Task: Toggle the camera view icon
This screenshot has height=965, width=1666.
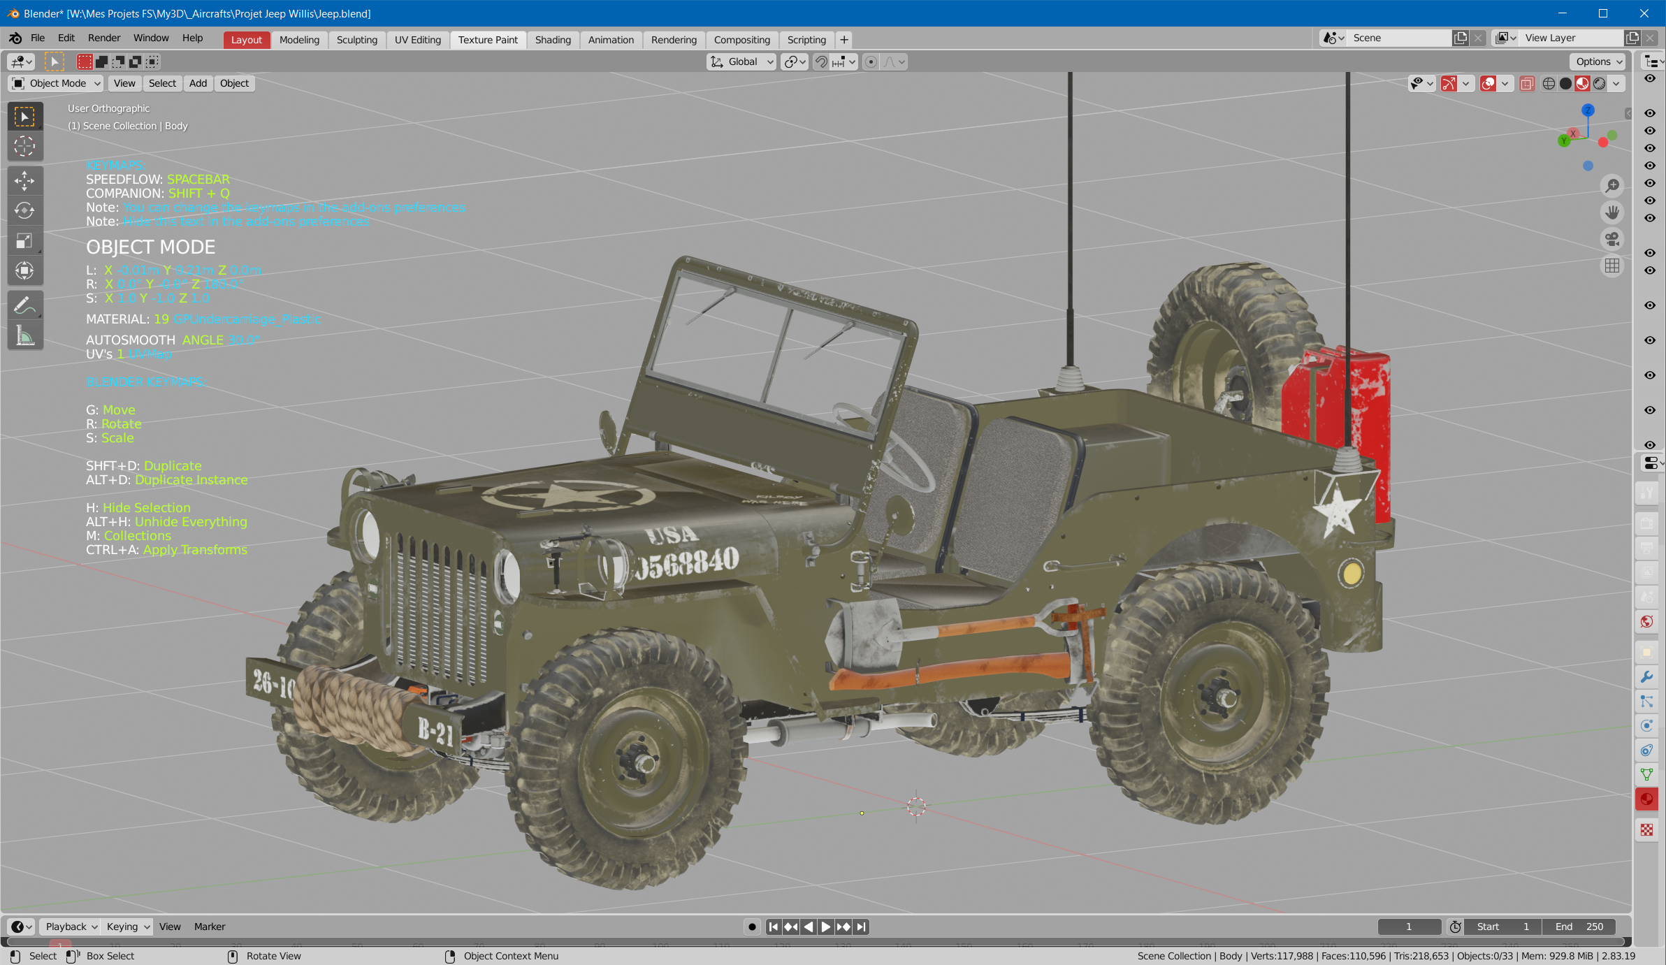Action: pyautogui.click(x=1612, y=239)
